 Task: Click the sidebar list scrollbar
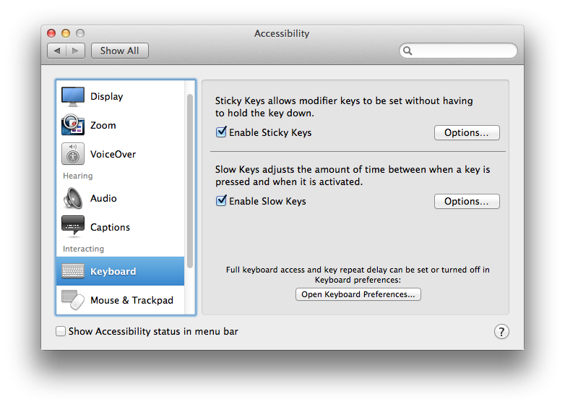190,181
